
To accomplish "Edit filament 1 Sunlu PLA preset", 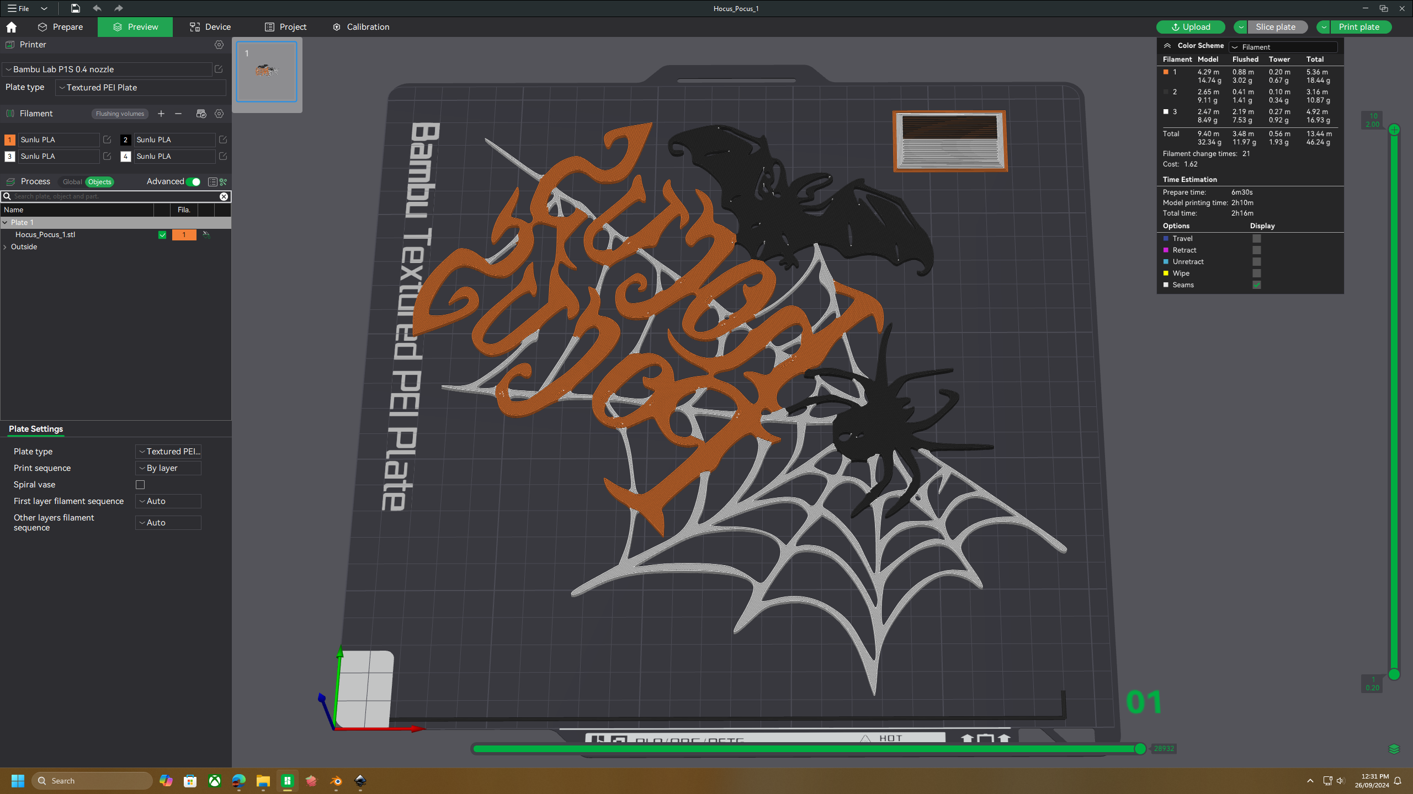I will 107,140.
